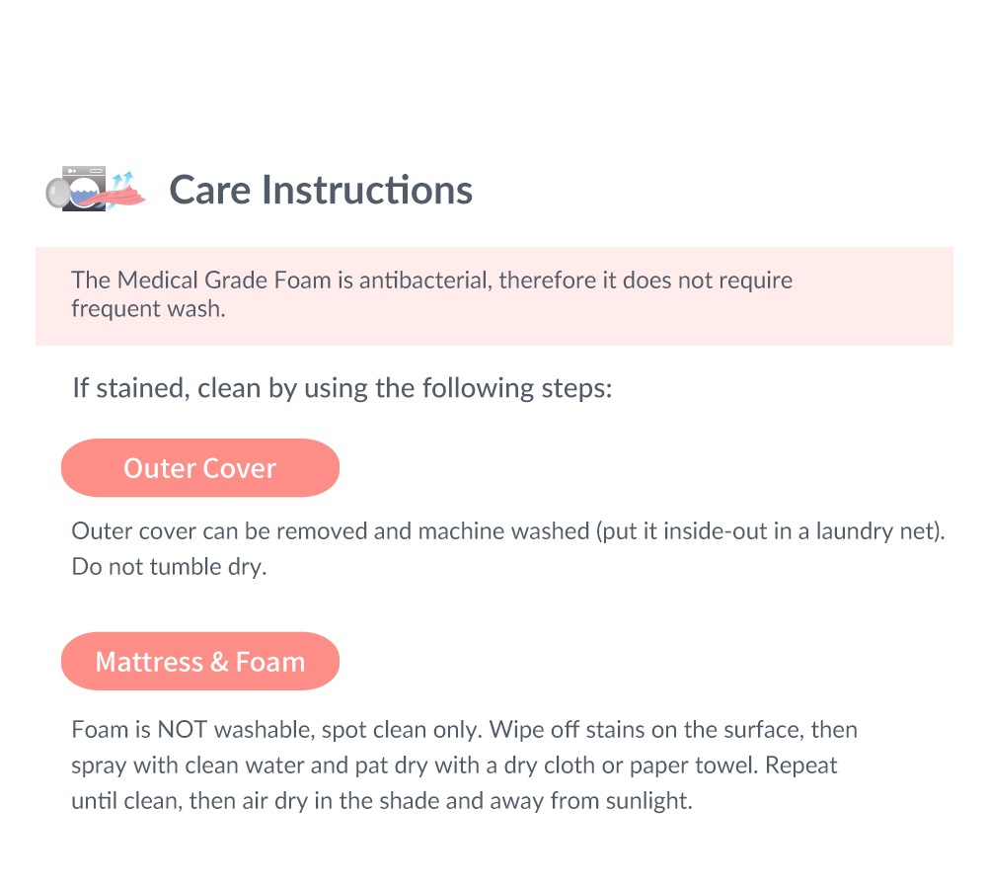The image size is (987, 885).
Task: Click the 'frequent wash.' text in banner
Action: coord(148,308)
